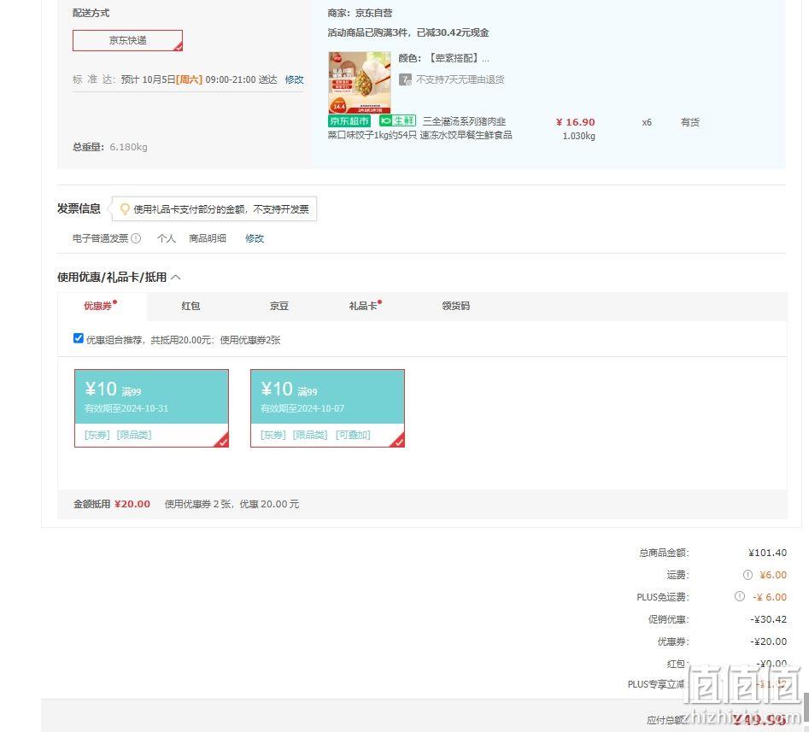Image resolution: width=809 pixels, height=732 pixels.
Task: Click the 总商品金额 value ¥101.40
Action: (767, 553)
